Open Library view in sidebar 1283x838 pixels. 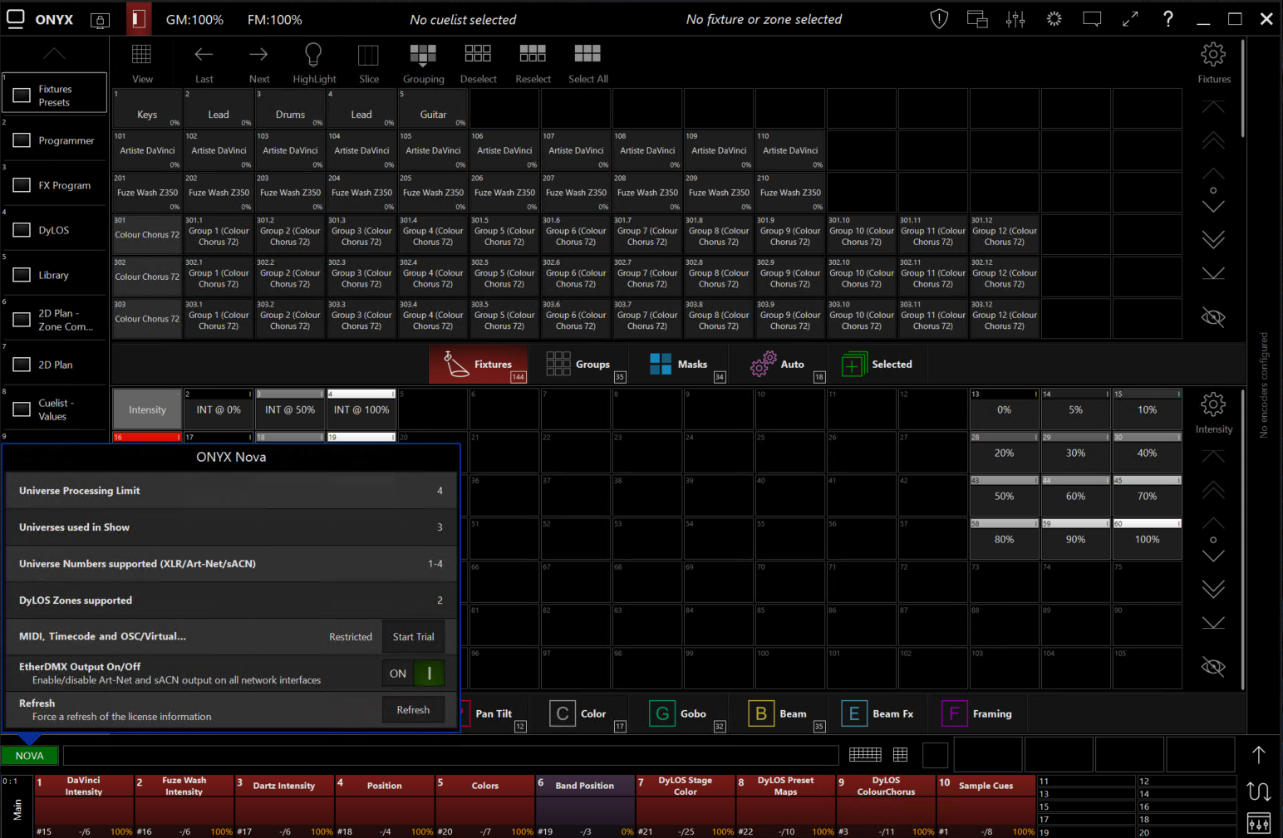click(x=55, y=275)
